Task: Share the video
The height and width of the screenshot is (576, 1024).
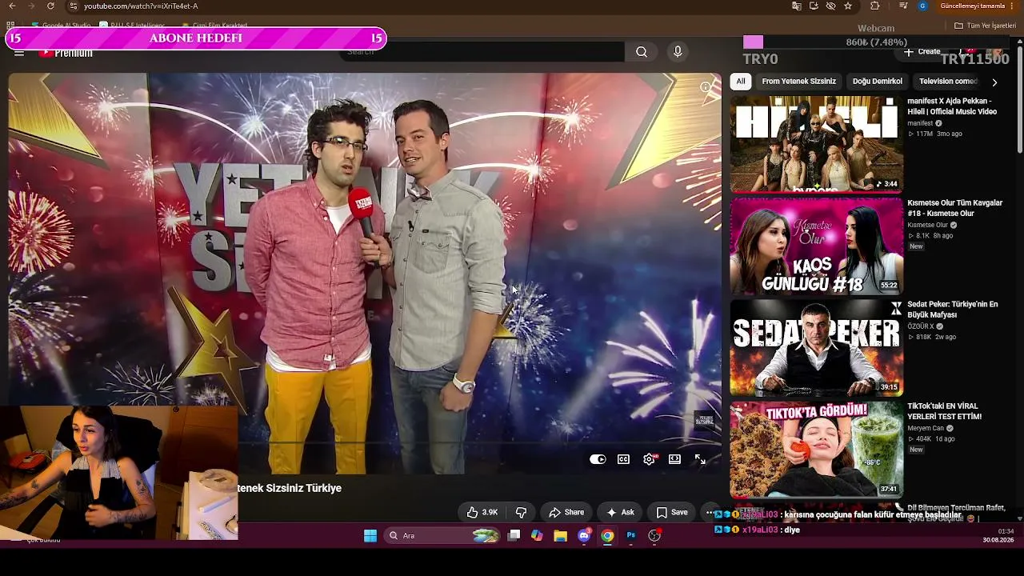Action: point(566,512)
